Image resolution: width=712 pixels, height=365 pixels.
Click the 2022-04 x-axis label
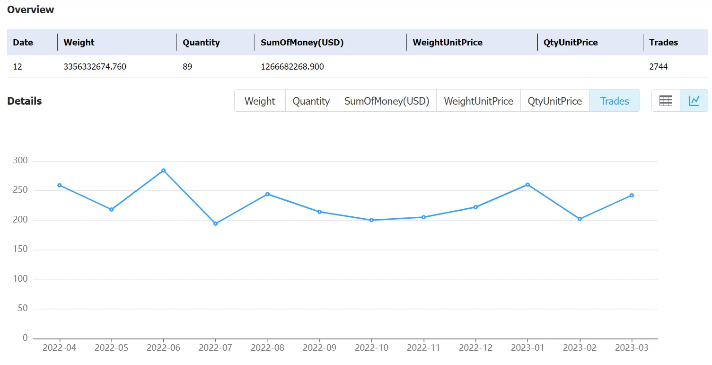point(59,348)
